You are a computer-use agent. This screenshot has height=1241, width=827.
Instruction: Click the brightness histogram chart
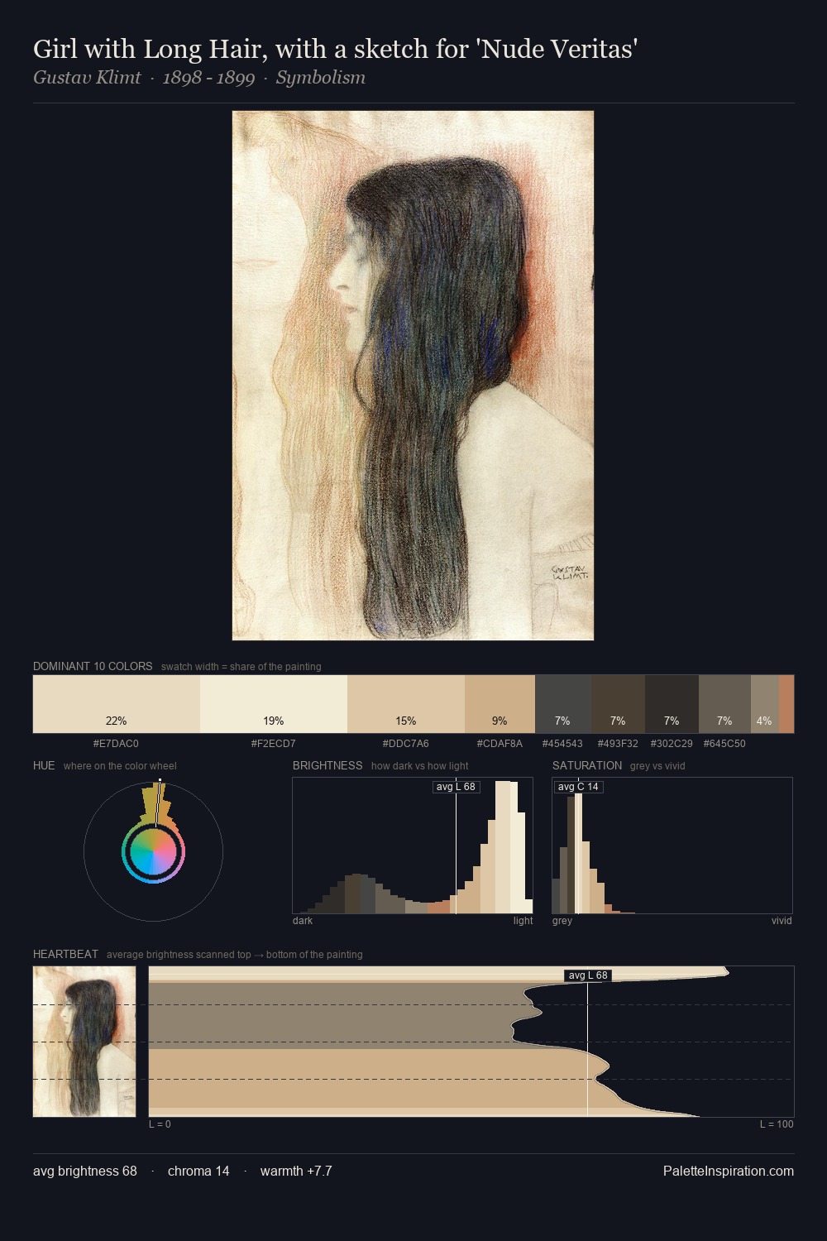coord(413,846)
